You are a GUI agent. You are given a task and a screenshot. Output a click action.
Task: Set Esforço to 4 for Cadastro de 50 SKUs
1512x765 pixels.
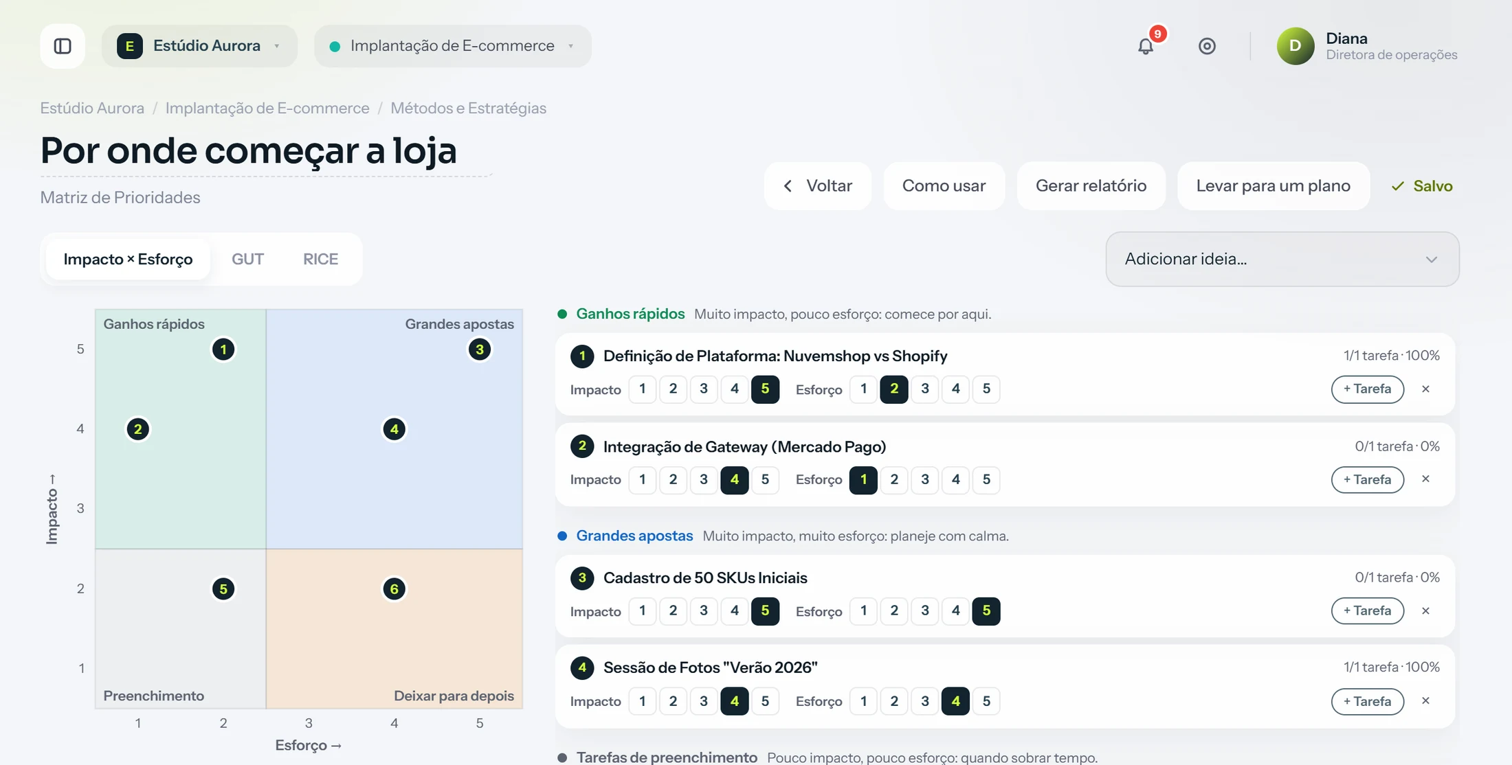click(x=955, y=610)
